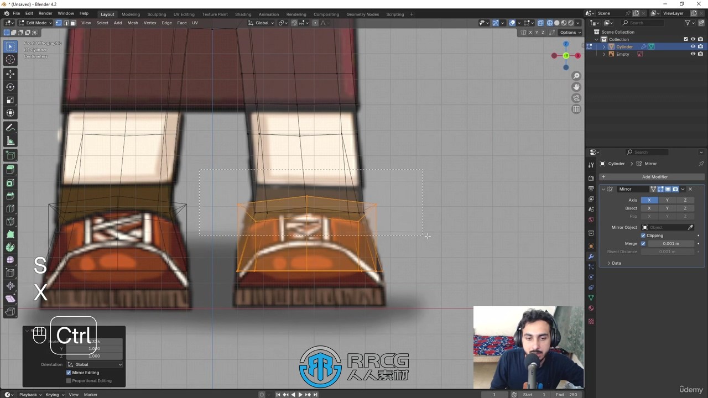
Task: Toggle the Clipping checkbox
Action: (x=643, y=235)
